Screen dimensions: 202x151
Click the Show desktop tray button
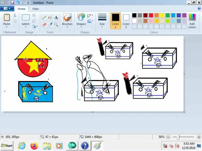click(x=199, y=146)
